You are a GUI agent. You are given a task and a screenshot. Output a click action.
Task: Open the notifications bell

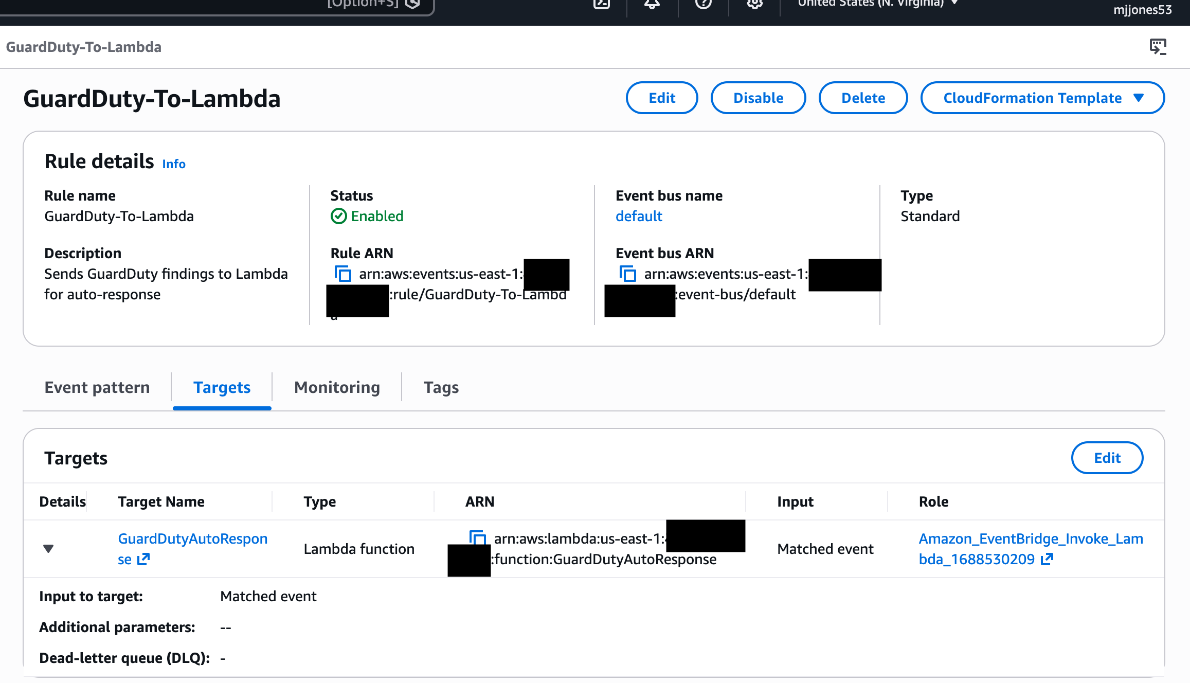pos(652,4)
